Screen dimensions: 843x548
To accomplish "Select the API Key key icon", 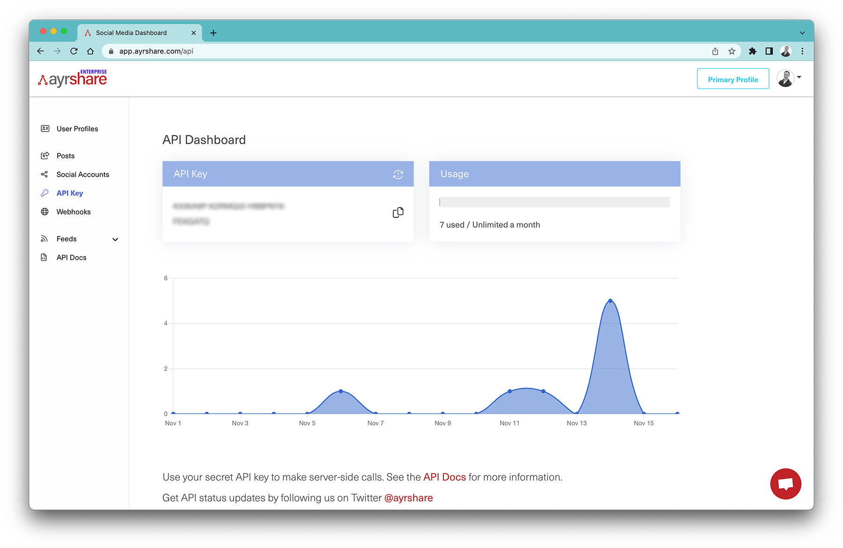I will (45, 193).
